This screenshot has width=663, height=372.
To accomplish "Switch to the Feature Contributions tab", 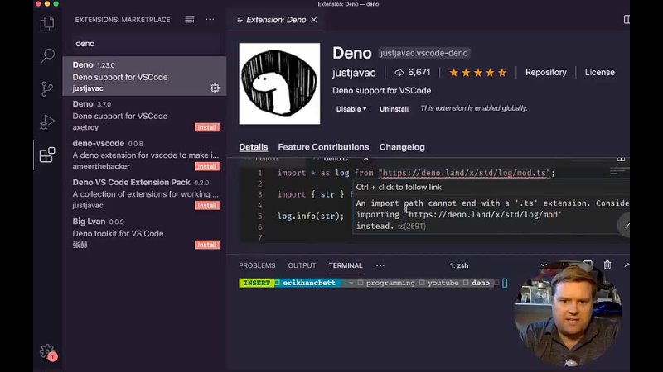I will pyautogui.click(x=323, y=147).
